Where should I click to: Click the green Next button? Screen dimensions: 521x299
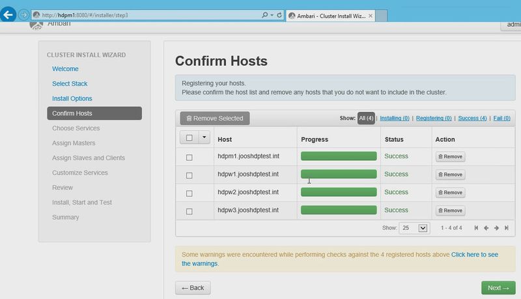coord(498,288)
